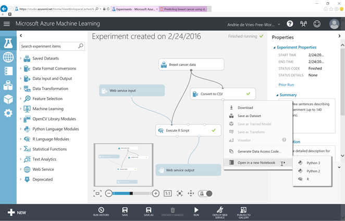Open the Web Services globe icon in sidebar
Viewport: 345px width, 221px height.
click(x=8, y=57)
